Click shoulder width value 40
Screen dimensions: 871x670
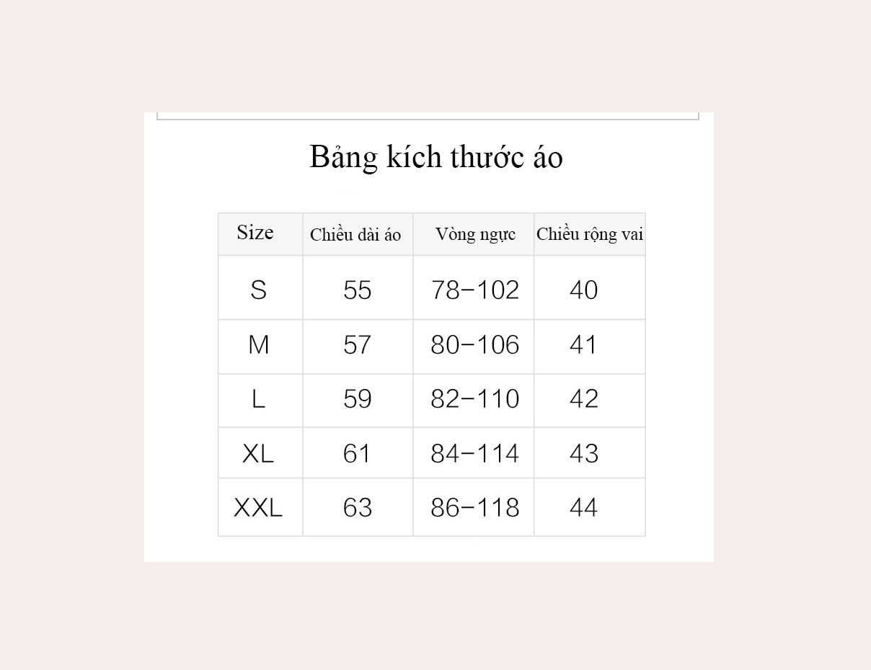(584, 290)
